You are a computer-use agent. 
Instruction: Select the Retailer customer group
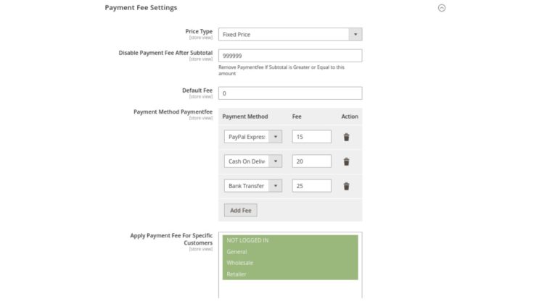tap(290, 274)
